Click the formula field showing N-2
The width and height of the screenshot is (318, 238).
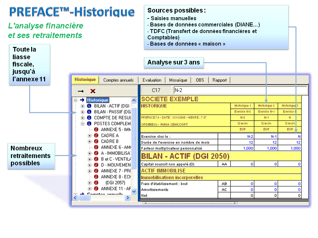click(x=240, y=90)
